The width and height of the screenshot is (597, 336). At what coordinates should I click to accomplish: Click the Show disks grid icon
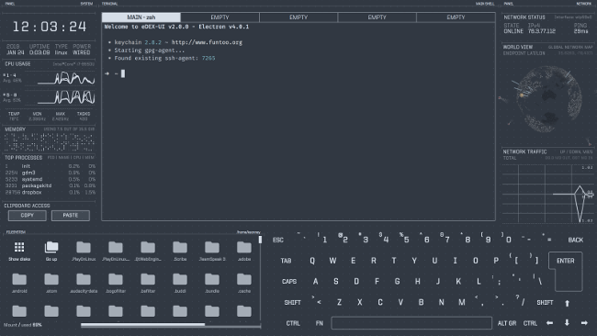19,247
